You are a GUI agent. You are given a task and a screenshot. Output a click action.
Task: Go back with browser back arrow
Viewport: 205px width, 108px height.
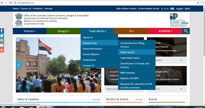[x=2, y=3]
